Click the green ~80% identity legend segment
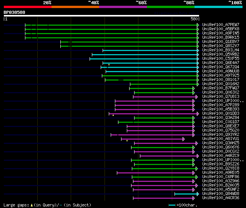This screenshot has width=246, height=208. point(171,7)
